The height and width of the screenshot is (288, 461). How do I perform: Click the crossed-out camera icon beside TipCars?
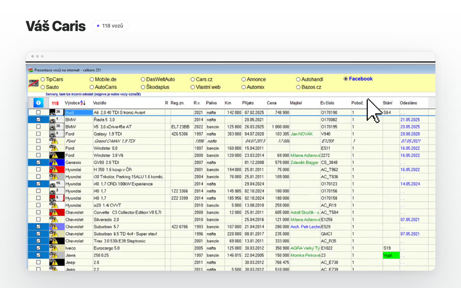33,83
